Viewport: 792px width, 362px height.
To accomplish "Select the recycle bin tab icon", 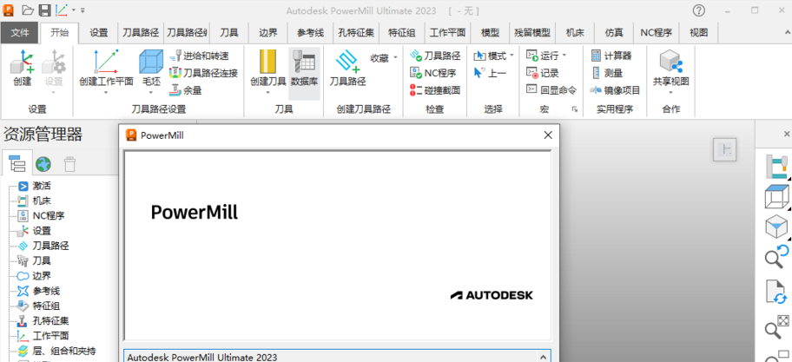I will click(69, 163).
